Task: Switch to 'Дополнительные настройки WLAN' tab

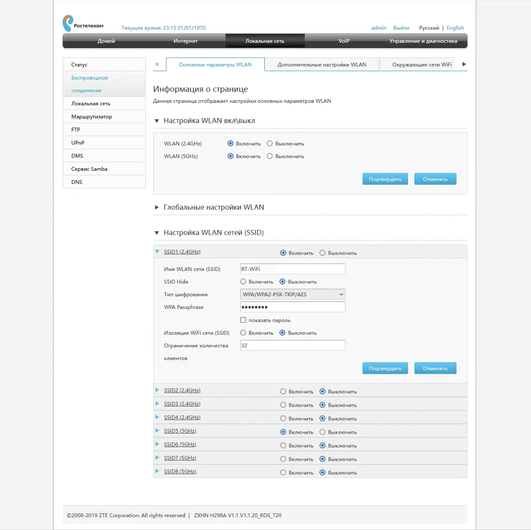Action: click(321, 65)
